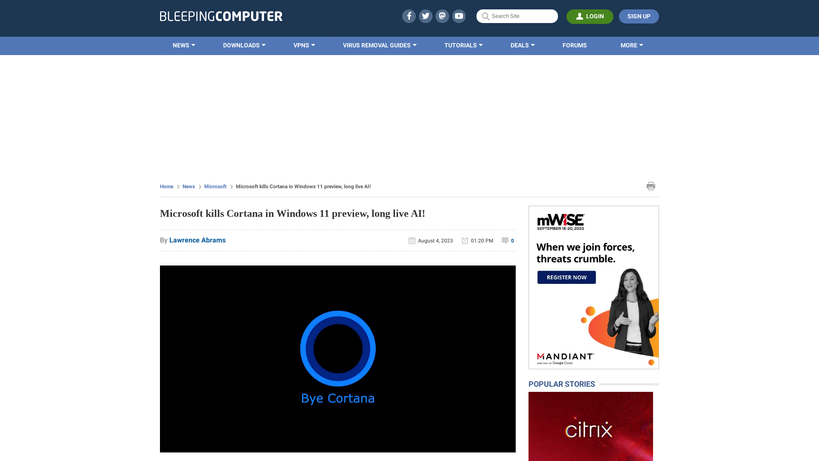Click the LOGIN button icon
Screen dimensions: 819x461
tap(579, 16)
